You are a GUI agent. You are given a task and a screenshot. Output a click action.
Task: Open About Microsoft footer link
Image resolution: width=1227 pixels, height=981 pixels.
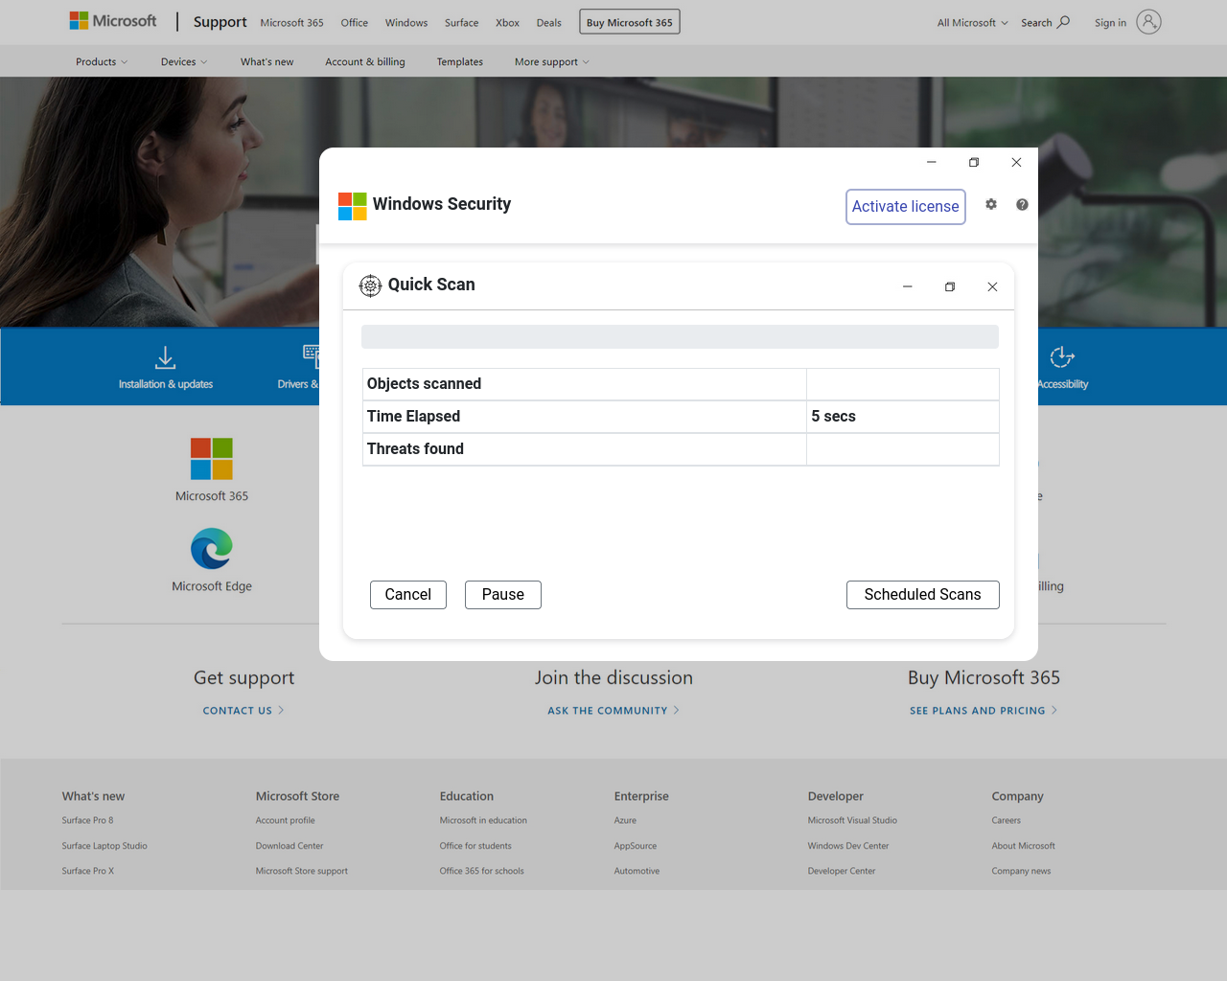1024,846
